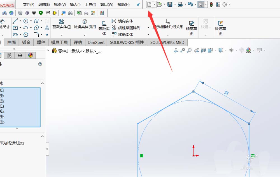Open the 帮助(H) menu
This screenshot has width=280, height=177.
click(123, 4)
